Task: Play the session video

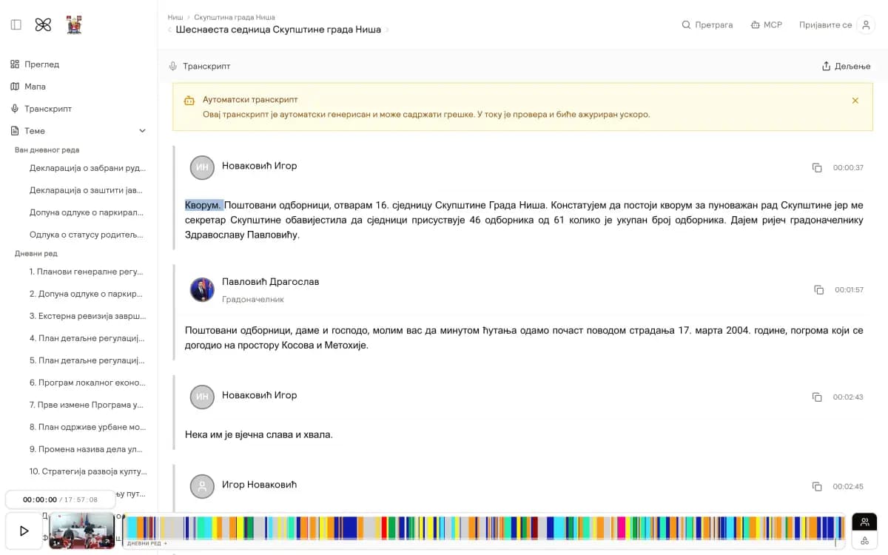Action: click(24, 531)
